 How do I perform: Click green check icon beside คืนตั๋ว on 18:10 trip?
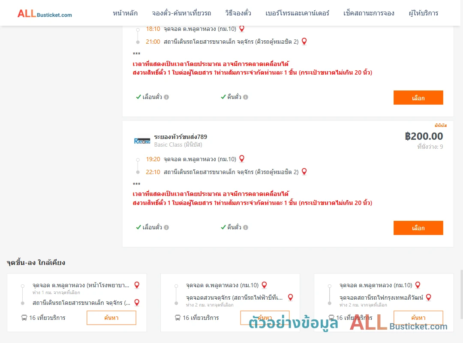coord(223,97)
